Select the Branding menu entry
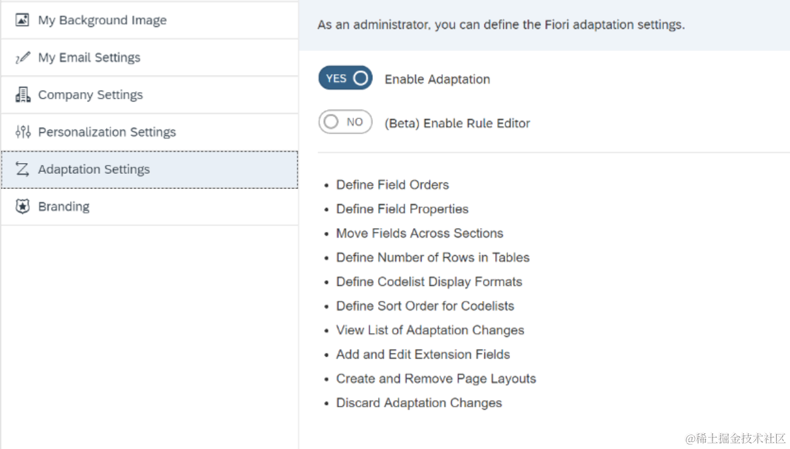790x449 pixels. point(64,207)
